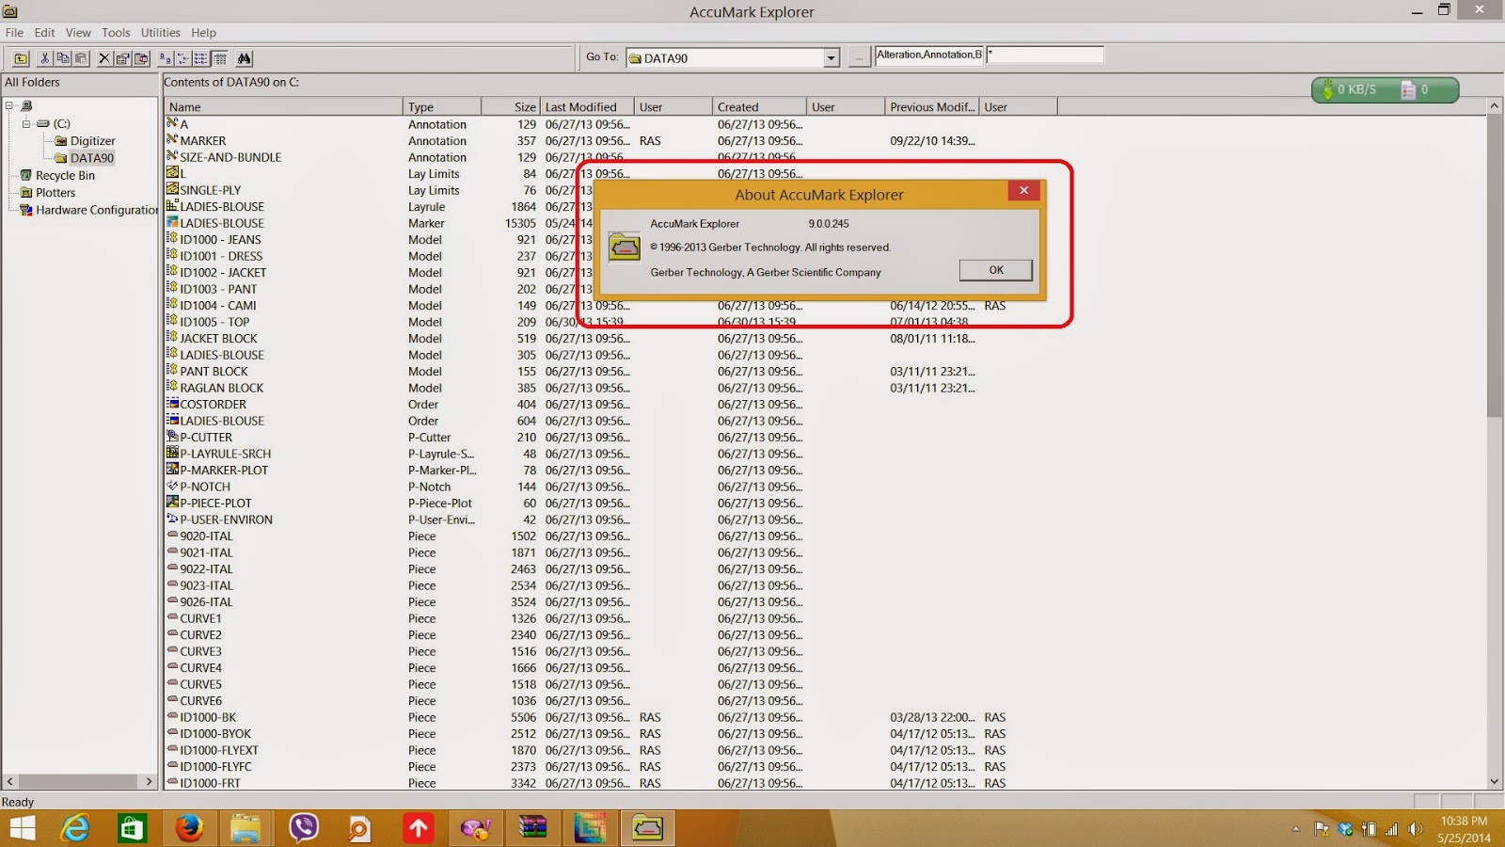
Task: Select Hardware Configuration in folder tree
Action: pos(89,210)
